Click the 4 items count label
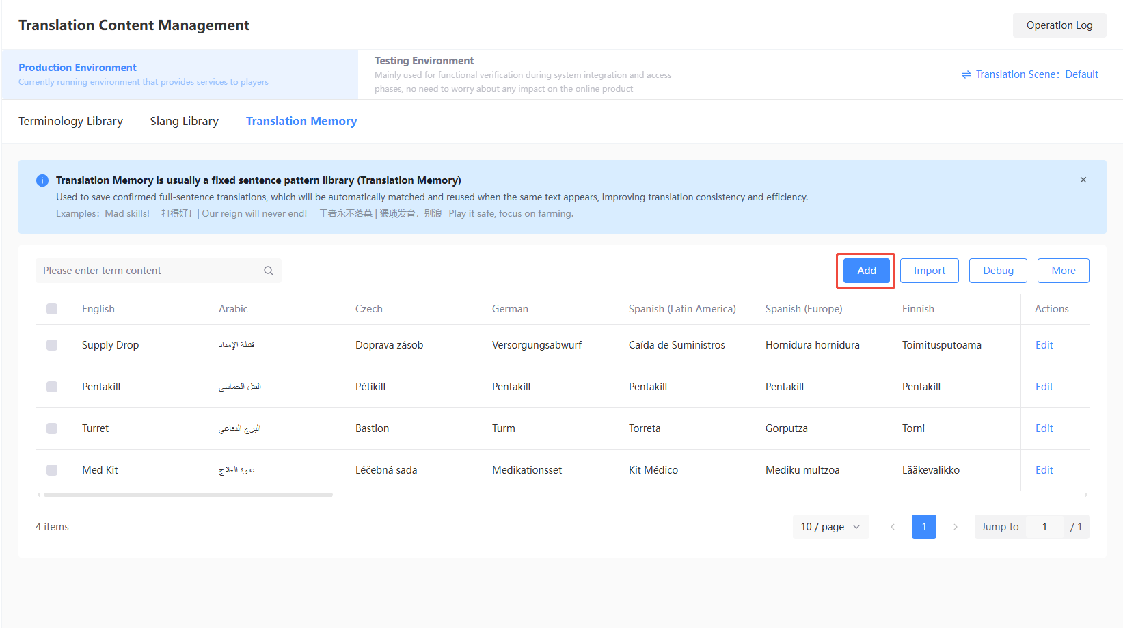Image resolution: width=1123 pixels, height=628 pixels. pyautogui.click(x=52, y=527)
